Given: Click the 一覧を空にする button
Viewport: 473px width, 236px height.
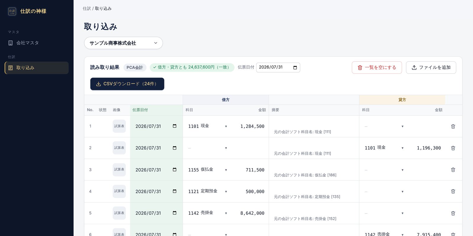Looking at the screenshot, I should pyautogui.click(x=377, y=68).
